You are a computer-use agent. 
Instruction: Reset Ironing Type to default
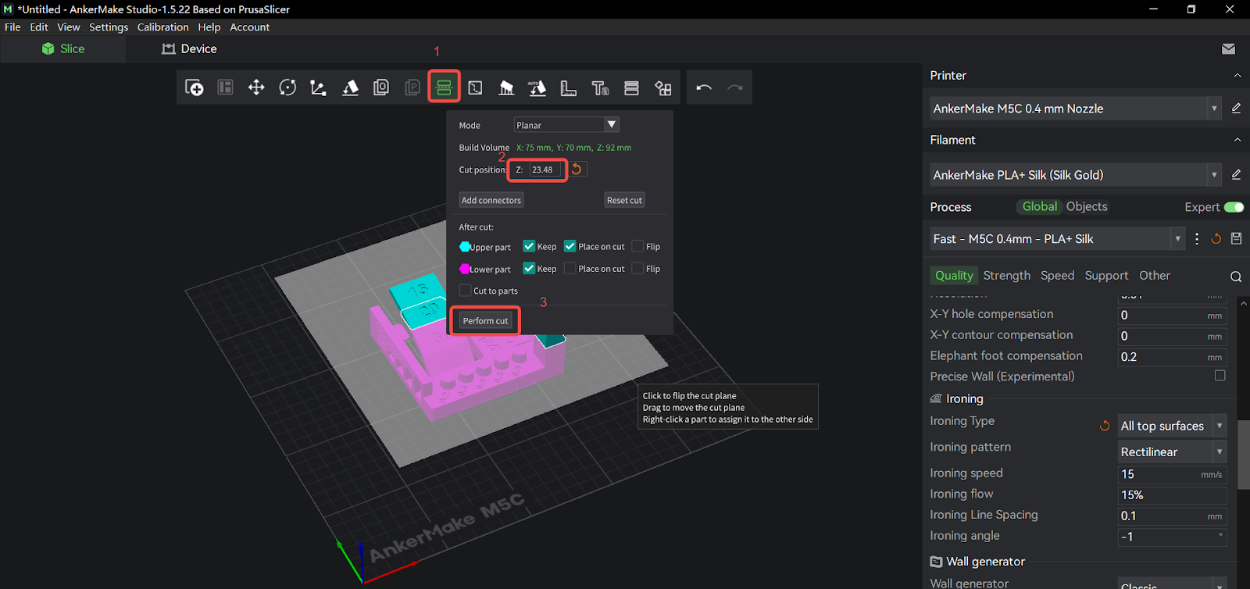click(1105, 426)
